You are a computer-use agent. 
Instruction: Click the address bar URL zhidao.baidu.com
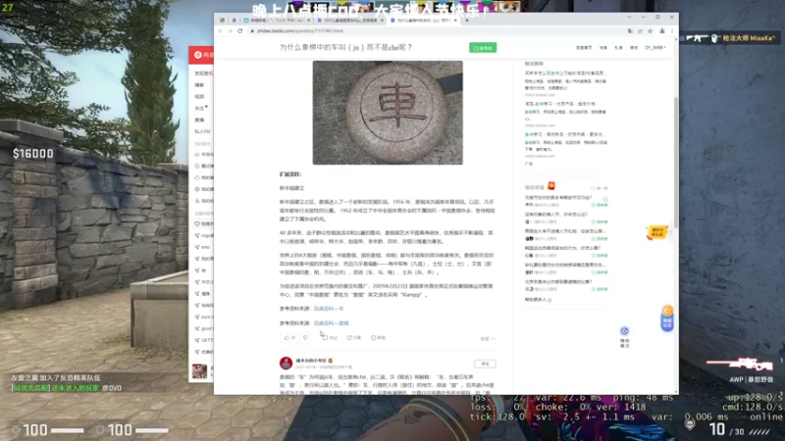point(300,31)
